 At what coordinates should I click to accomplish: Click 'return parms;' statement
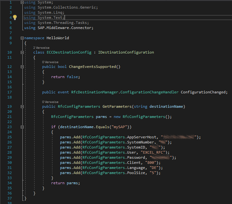pos(66,183)
